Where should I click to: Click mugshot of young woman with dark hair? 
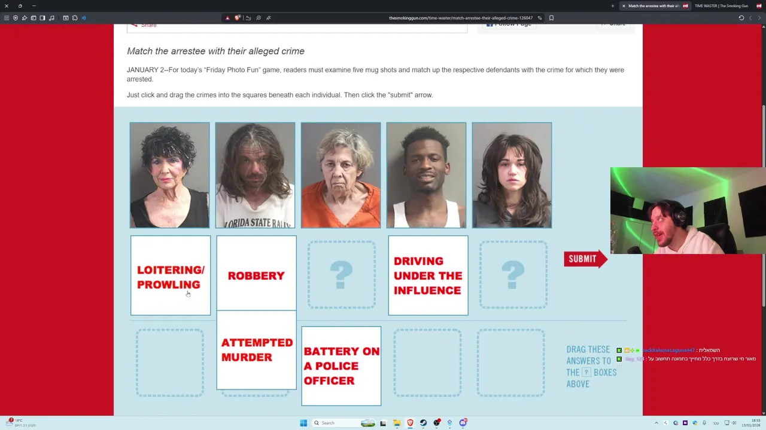[x=512, y=175]
